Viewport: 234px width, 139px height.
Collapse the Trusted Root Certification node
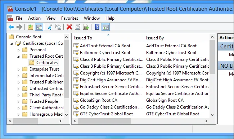[x=18, y=57]
